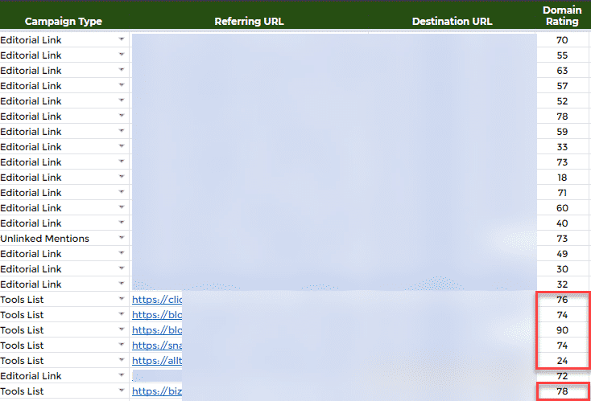Image resolution: width=591 pixels, height=401 pixels.
Task: Expand Editorial Link dropdown in rating 72 row
Action: pos(122,376)
